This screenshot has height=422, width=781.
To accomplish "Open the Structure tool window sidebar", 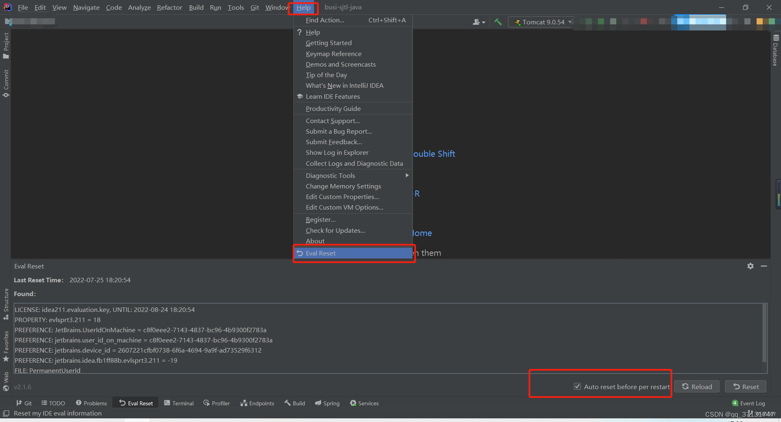I will [6, 304].
